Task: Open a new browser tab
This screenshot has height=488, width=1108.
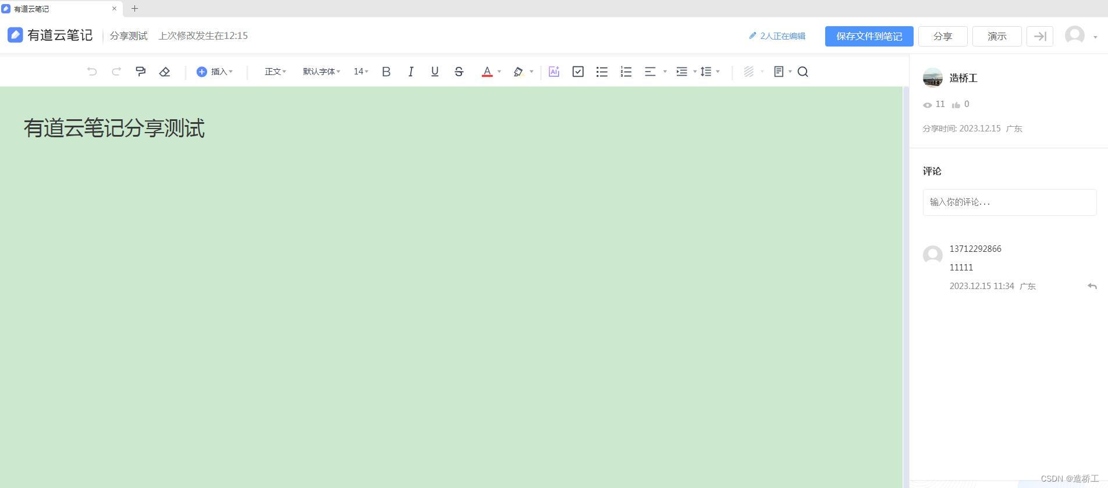Action: 134,9
